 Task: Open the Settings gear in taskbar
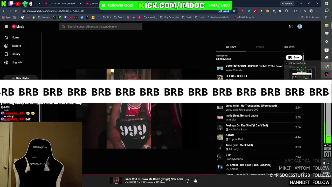point(327,42)
